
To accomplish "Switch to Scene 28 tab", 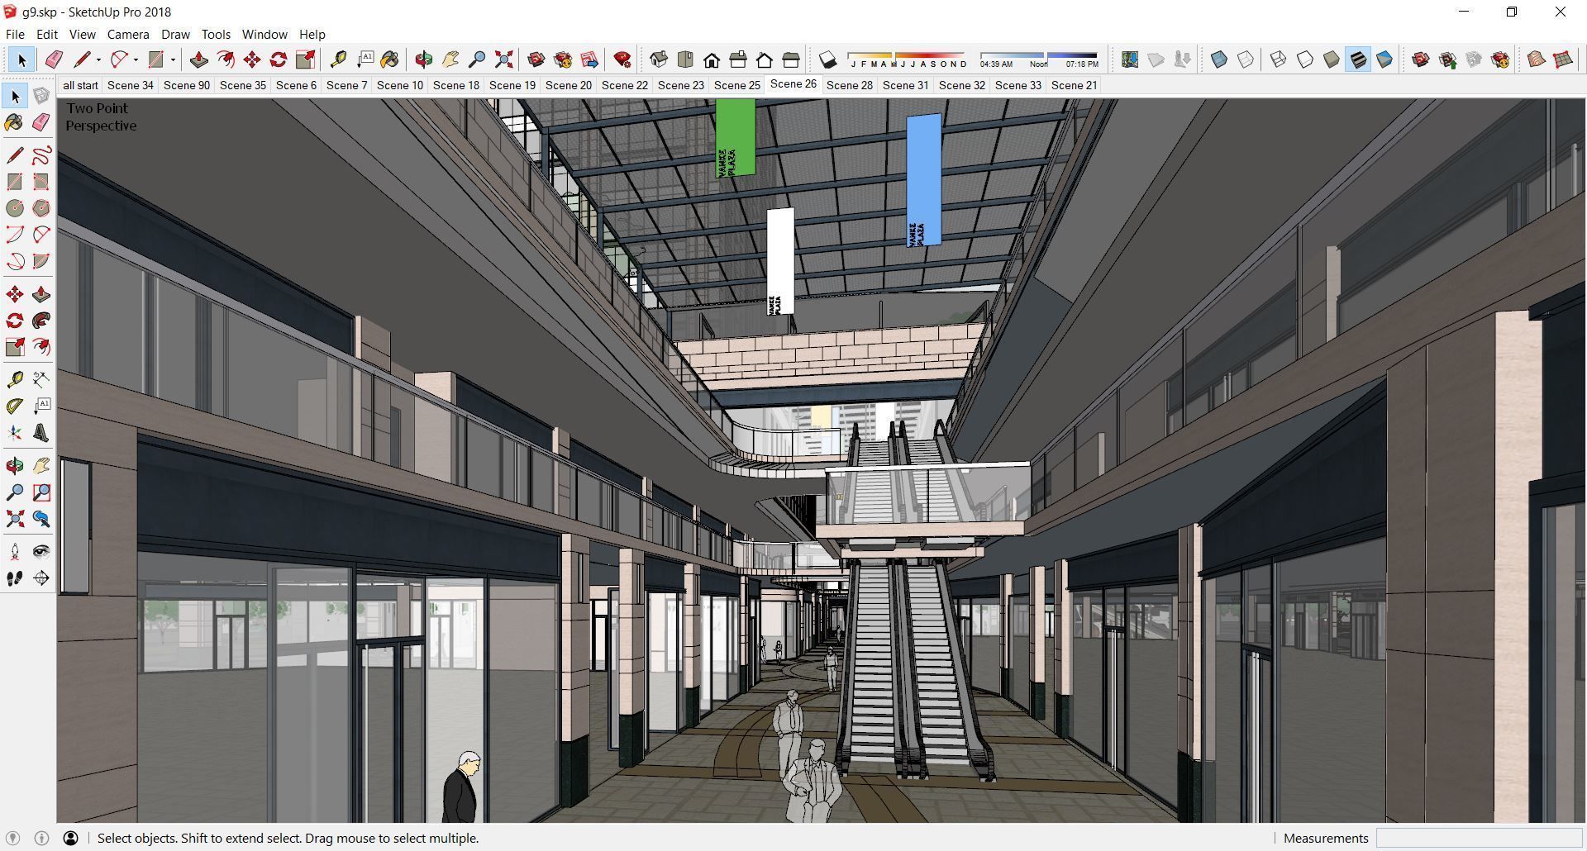I will tap(849, 85).
